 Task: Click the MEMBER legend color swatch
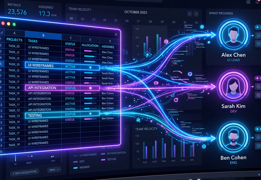coord(76,168)
